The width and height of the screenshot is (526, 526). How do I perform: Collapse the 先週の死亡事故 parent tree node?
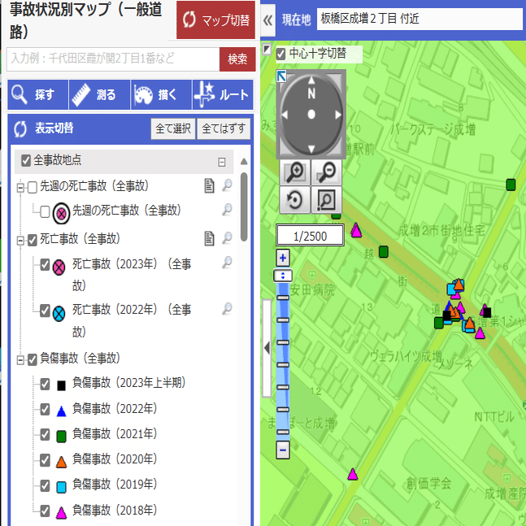20,187
